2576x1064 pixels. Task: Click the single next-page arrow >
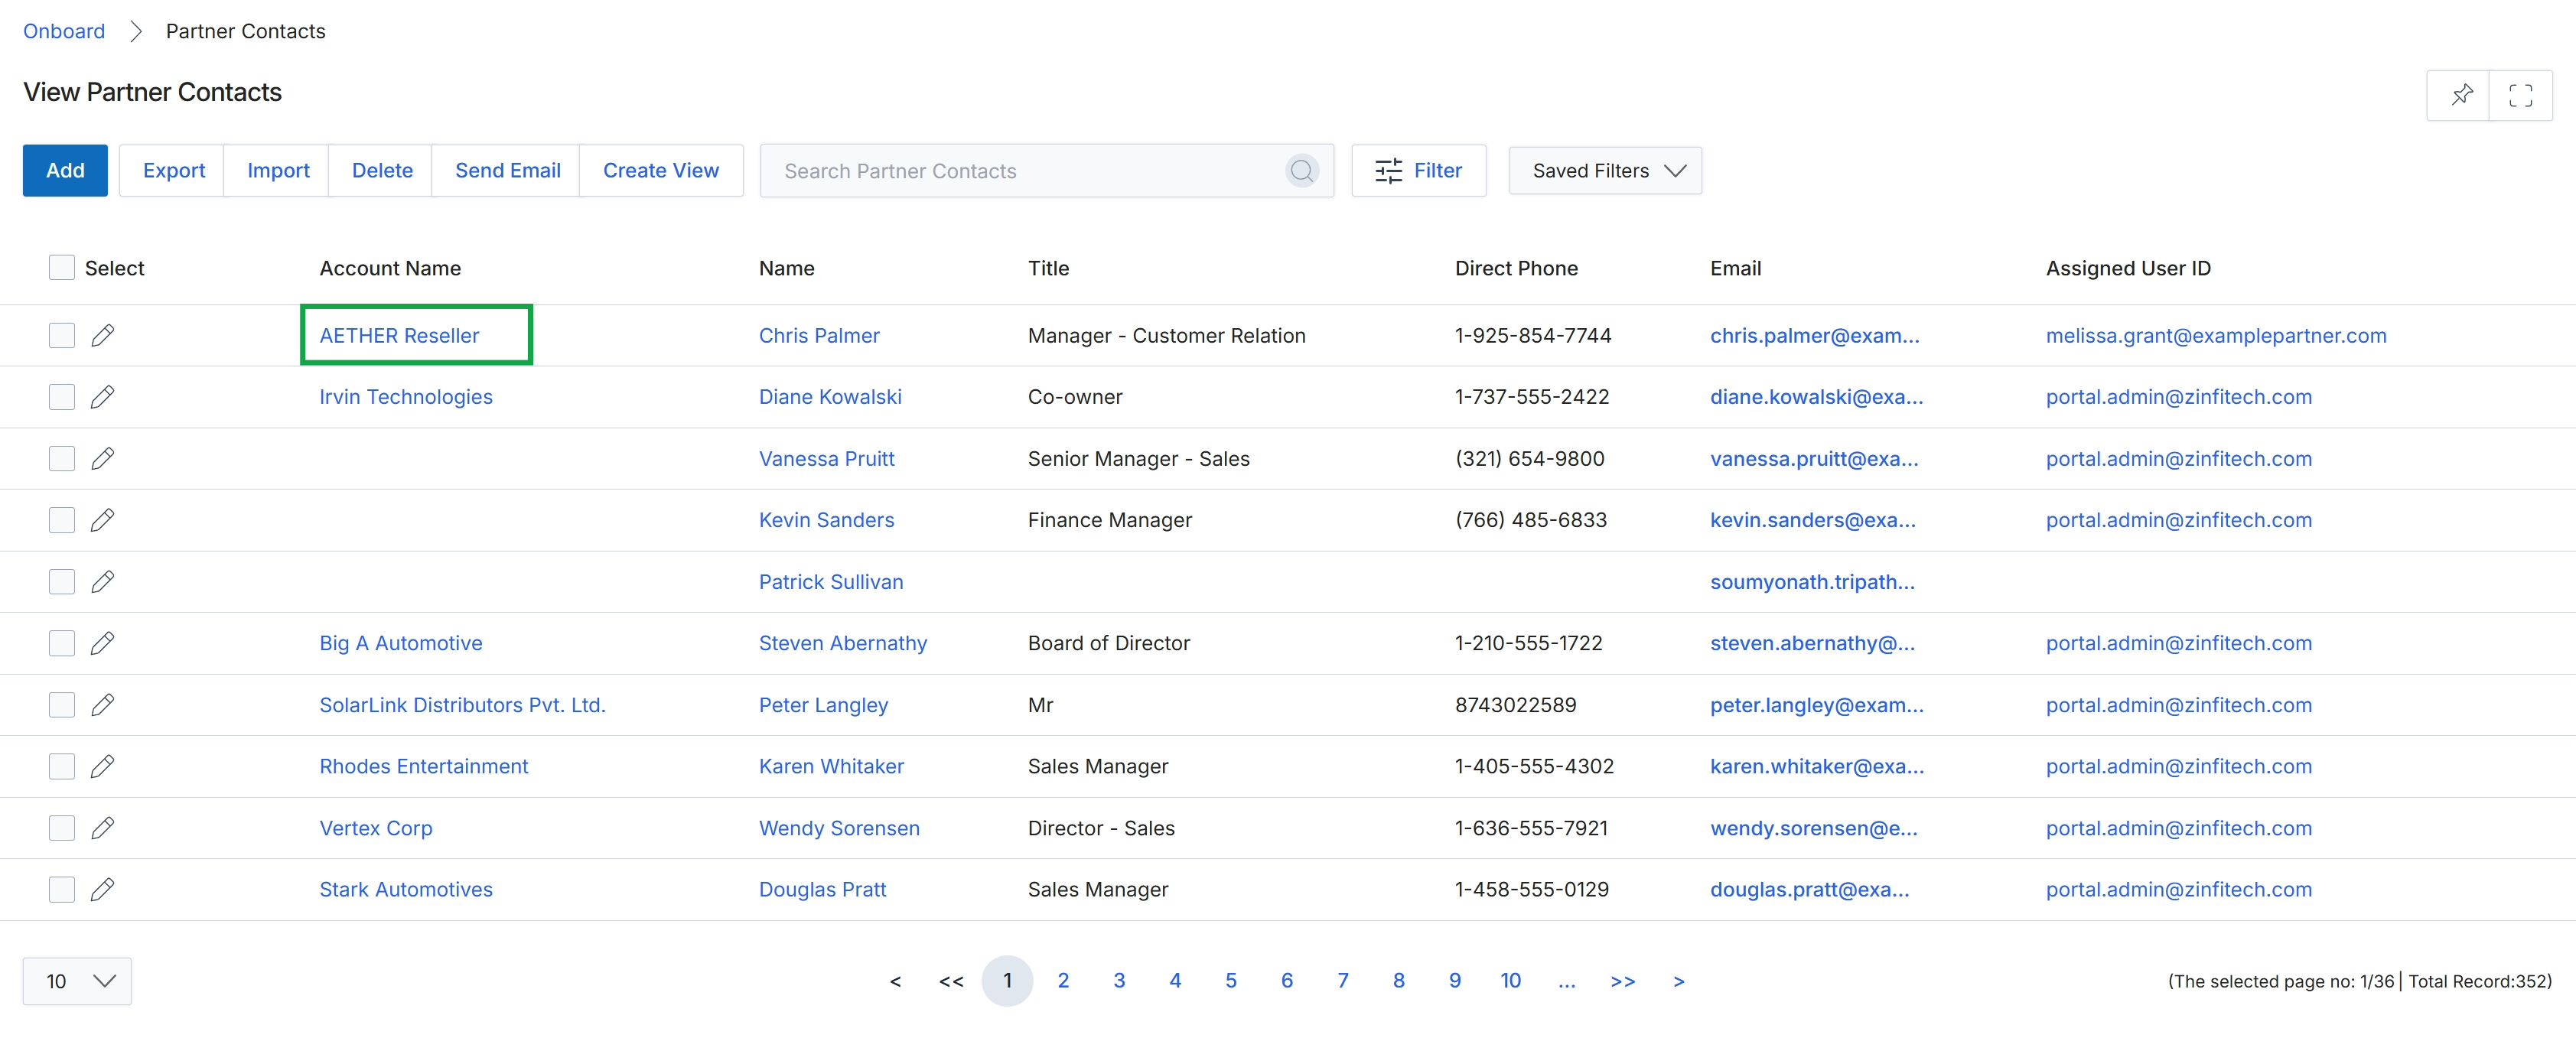(x=1679, y=981)
